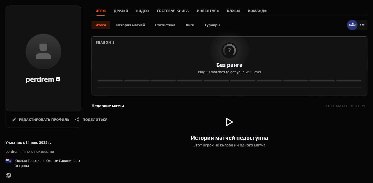This screenshot has width=373, height=183.
Task: Click 'perdrem: ничего неизвестно' text
Action: [x=30, y=151]
